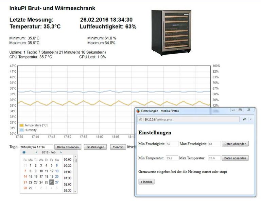The image size is (261, 202).
Task: Select day 22 in calendar
Action: tap(31, 182)
